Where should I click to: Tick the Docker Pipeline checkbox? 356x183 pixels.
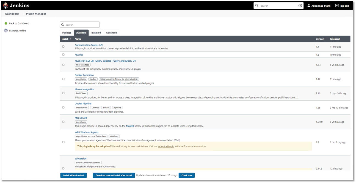[63, 108]
